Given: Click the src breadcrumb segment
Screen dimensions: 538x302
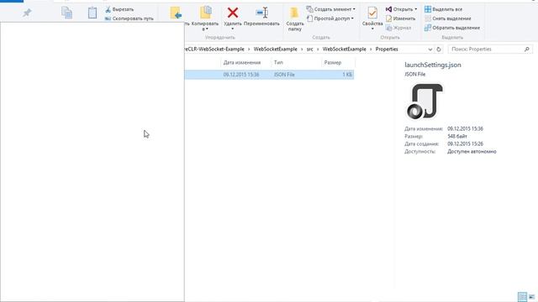Looking at the screenshot, I should coord(309,49).
